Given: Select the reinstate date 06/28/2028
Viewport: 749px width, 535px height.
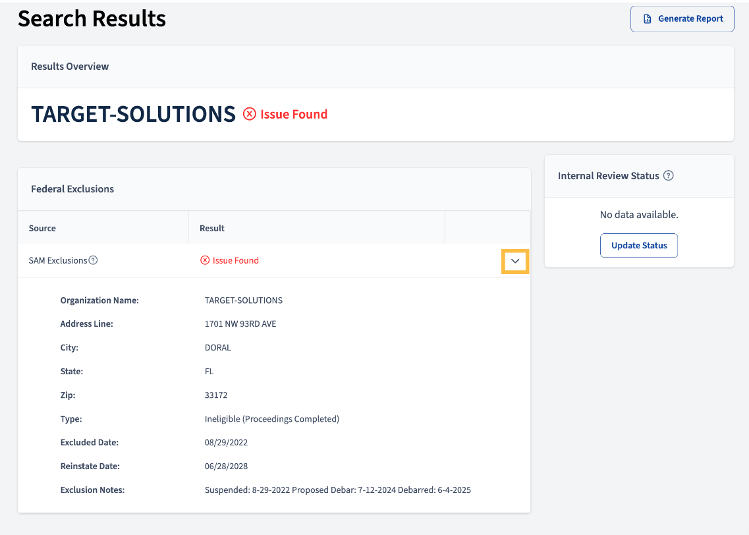Looking at the screenshot, I should pyautogui.click(x=226, y=466).
